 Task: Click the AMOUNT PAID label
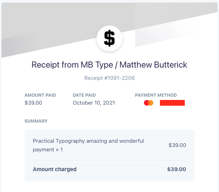tap(40, 95)
